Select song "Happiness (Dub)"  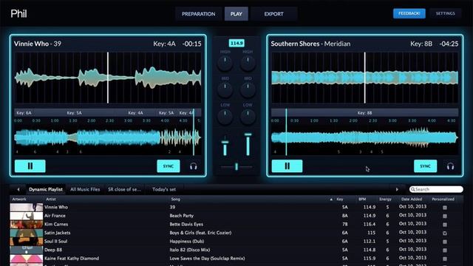coord(187,242)
